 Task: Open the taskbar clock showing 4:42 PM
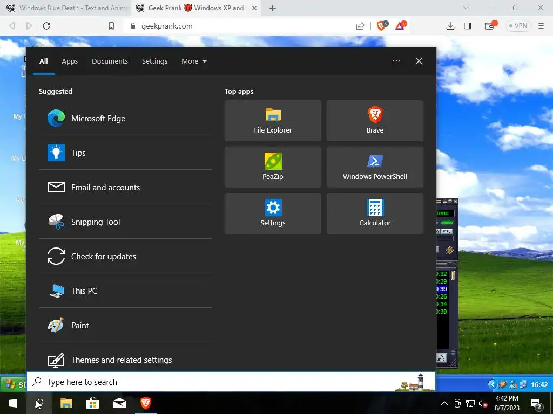point(507,403)
